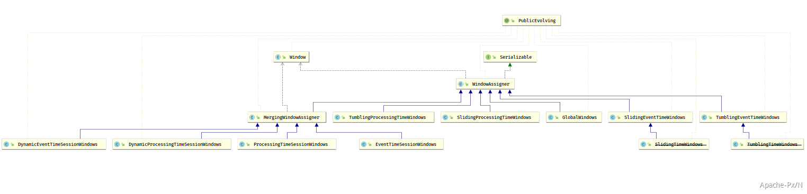Select the MergingWindowAssigner class name
The width and height of the screenshot is (807, 194).
[291, 117]
